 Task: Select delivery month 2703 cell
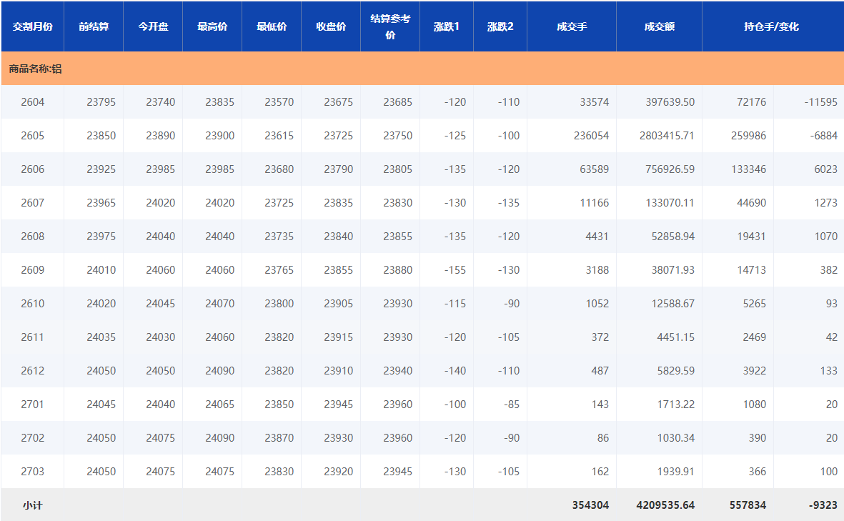click(33, 472)
